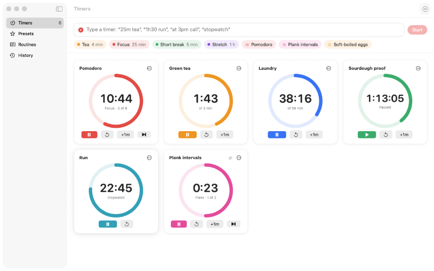Pause the Pomodoro timer

click(x=89, y=135)
